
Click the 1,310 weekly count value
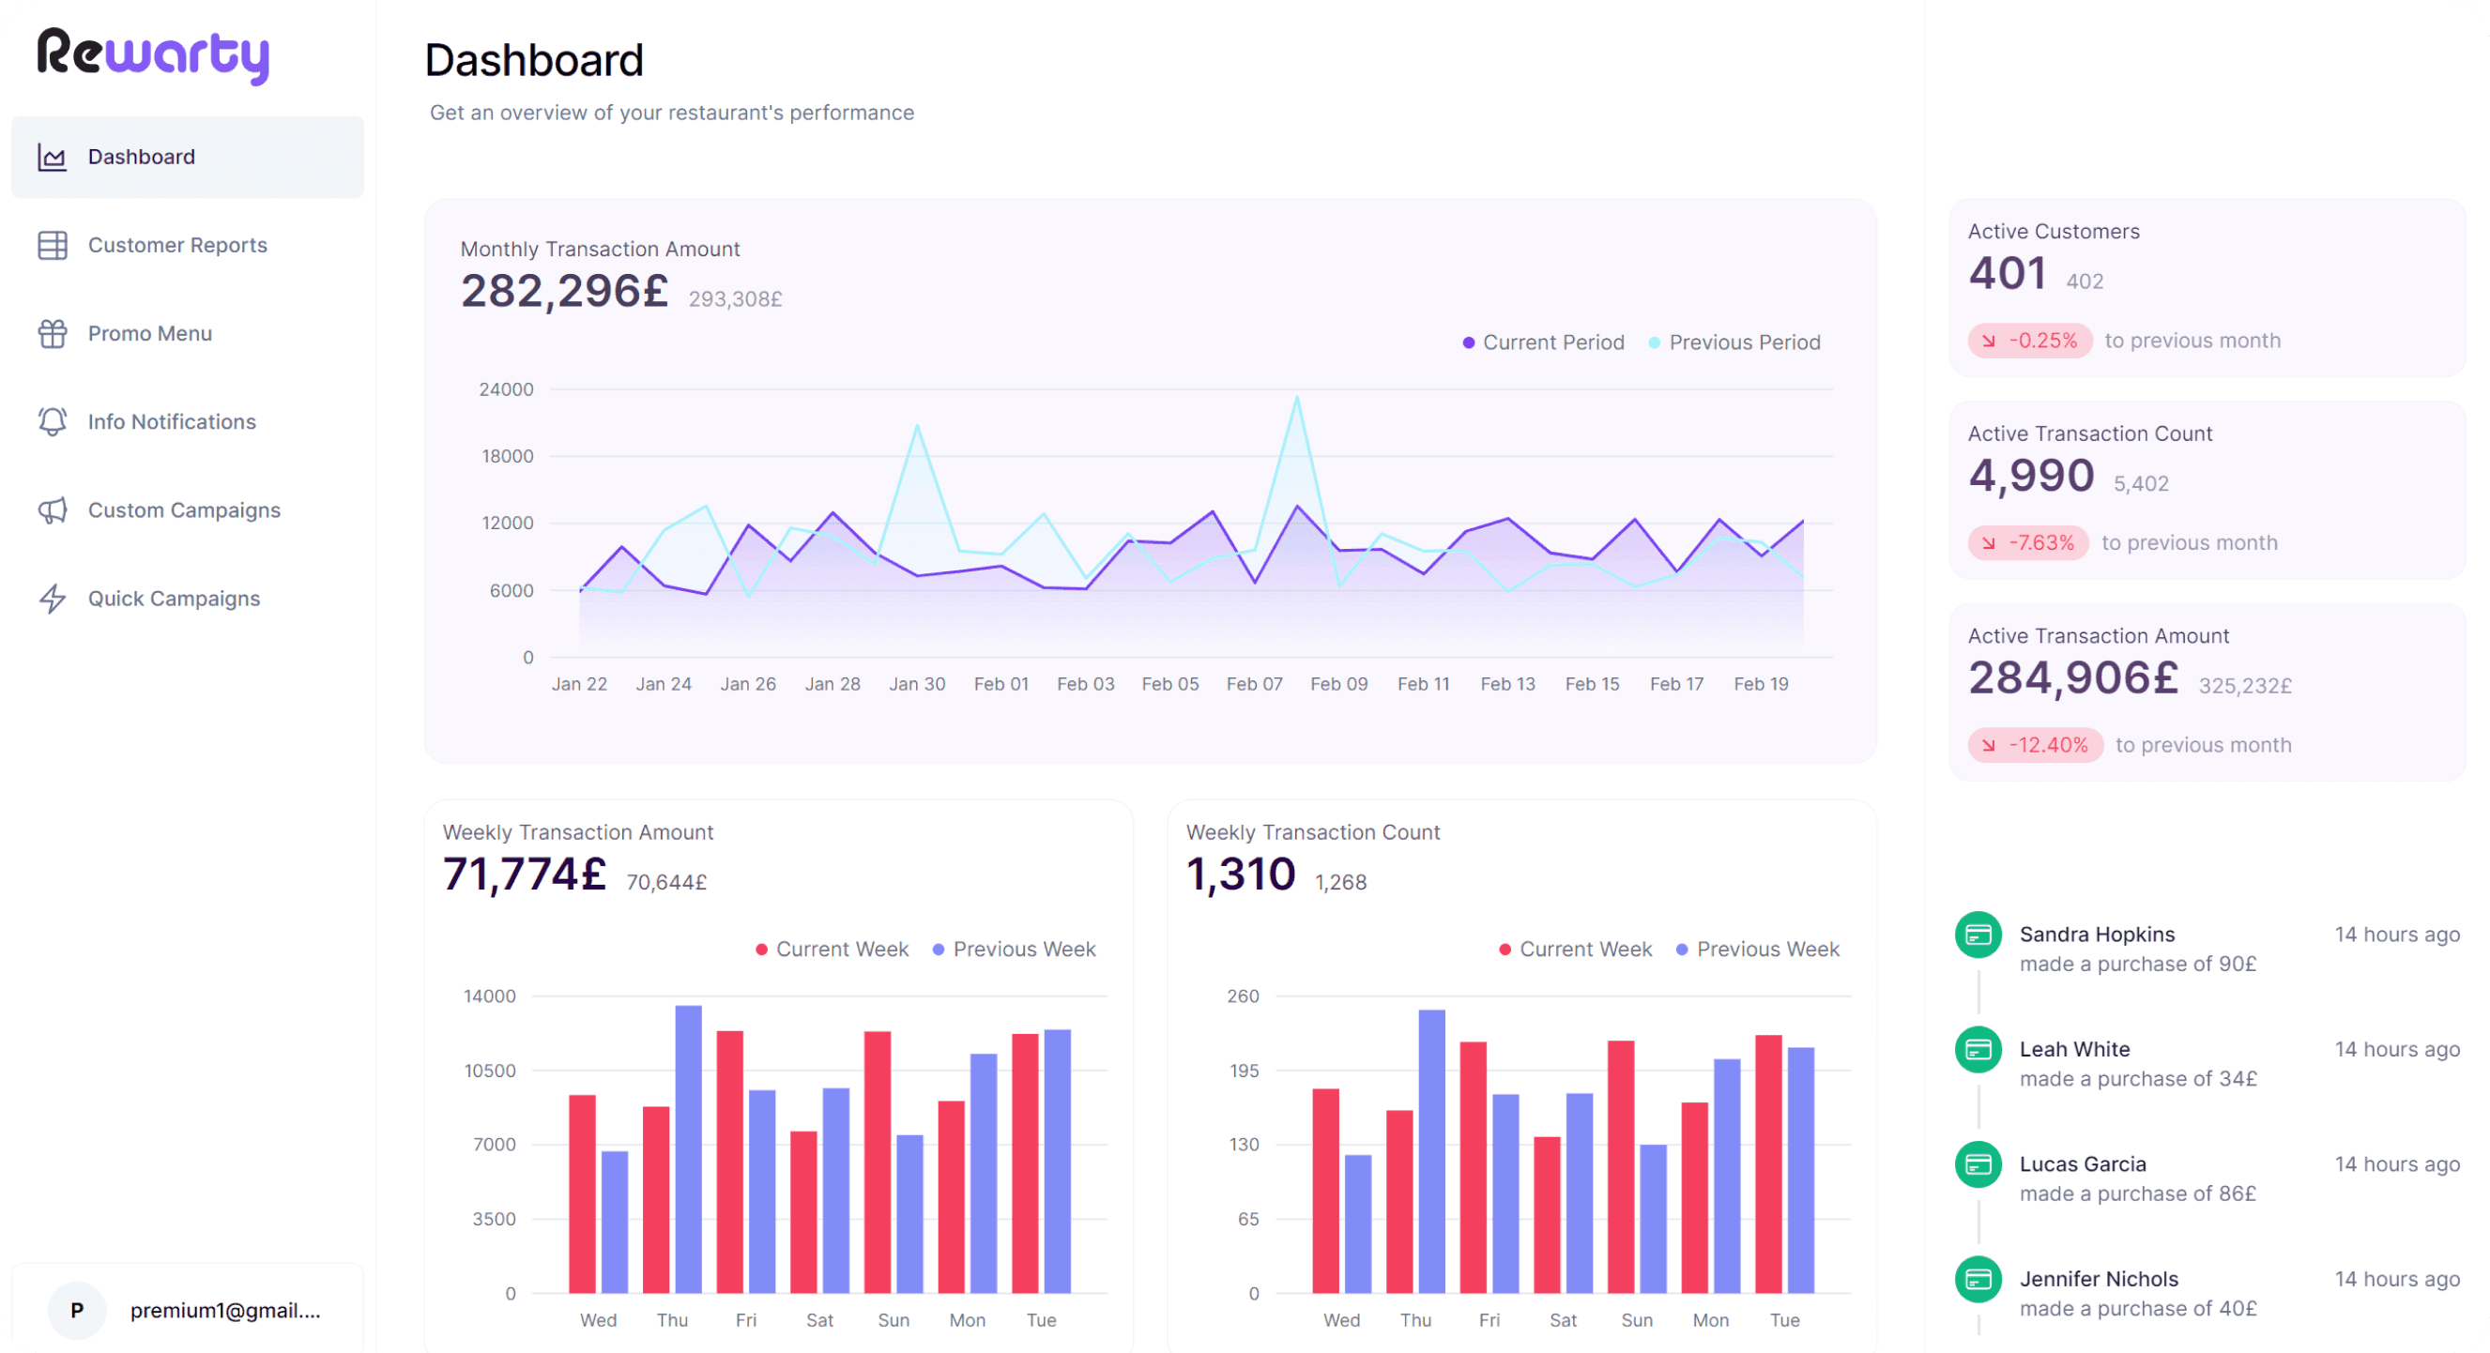coord(1241,874)
